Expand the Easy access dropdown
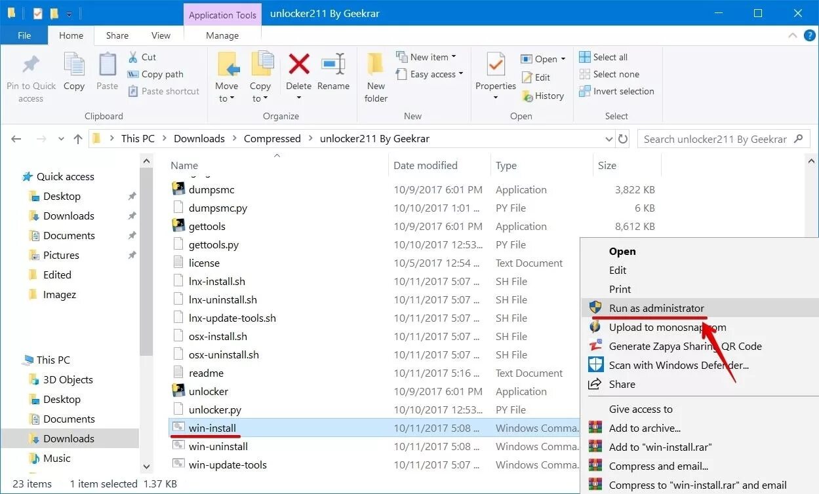 [460, 74]
